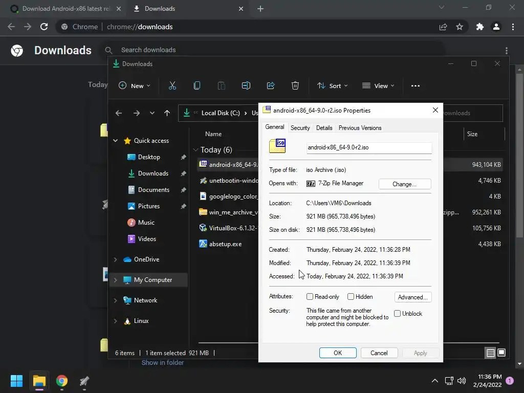Click the share page icon in address bar
Screen dimensions: 524x393
click(x=443, y=27)
